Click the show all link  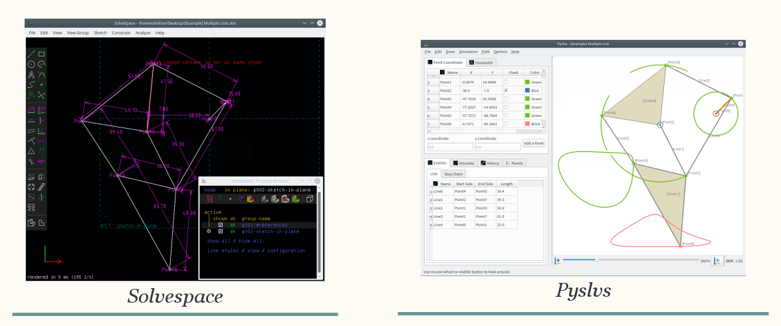click(x=219, y=241)
